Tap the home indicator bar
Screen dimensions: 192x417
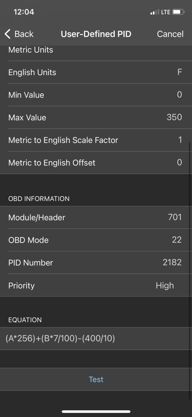(96, 411)
